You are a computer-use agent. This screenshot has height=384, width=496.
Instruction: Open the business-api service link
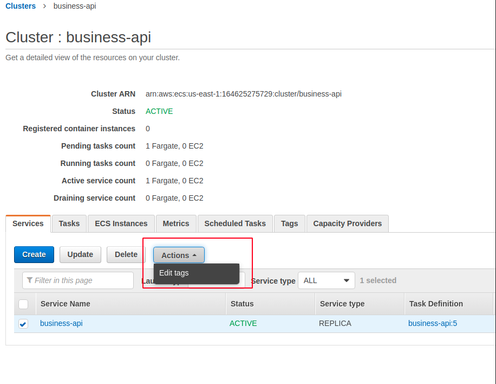tap(61, 323)
